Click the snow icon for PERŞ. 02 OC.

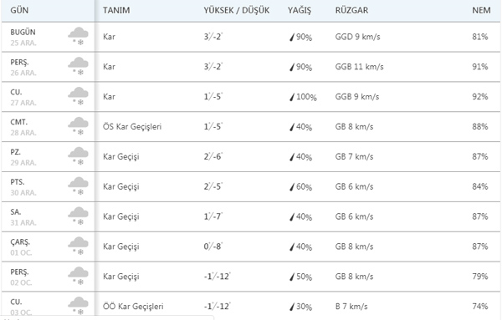[78, 277]
